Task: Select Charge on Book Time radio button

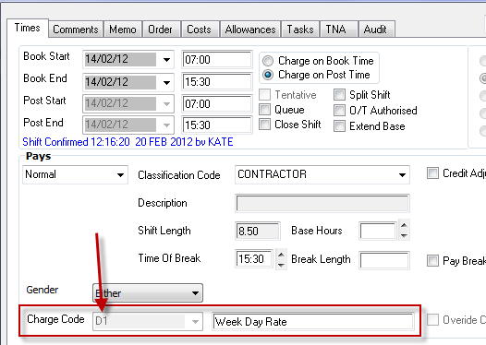Action: pos(268,61)
